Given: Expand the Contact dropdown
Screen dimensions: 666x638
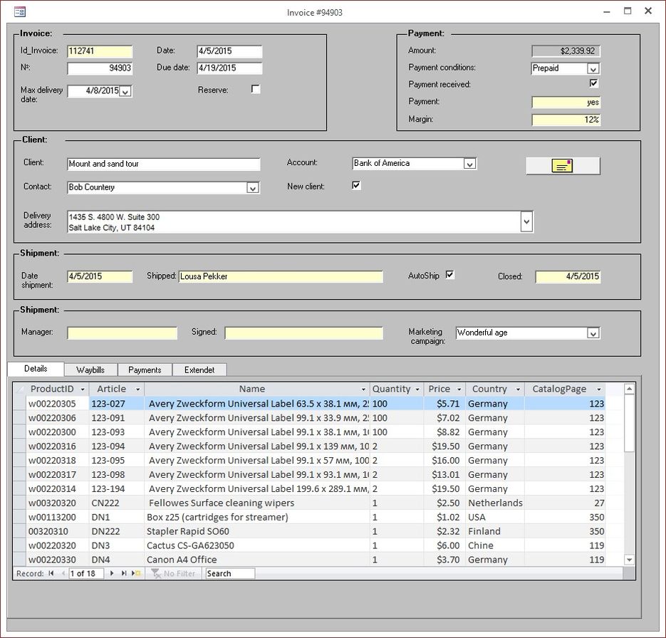Looking at the screenshot, I should tap(252, 187).
